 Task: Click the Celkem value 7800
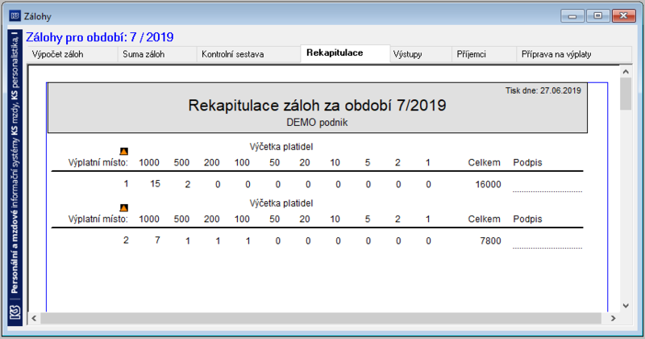(490, 241)
